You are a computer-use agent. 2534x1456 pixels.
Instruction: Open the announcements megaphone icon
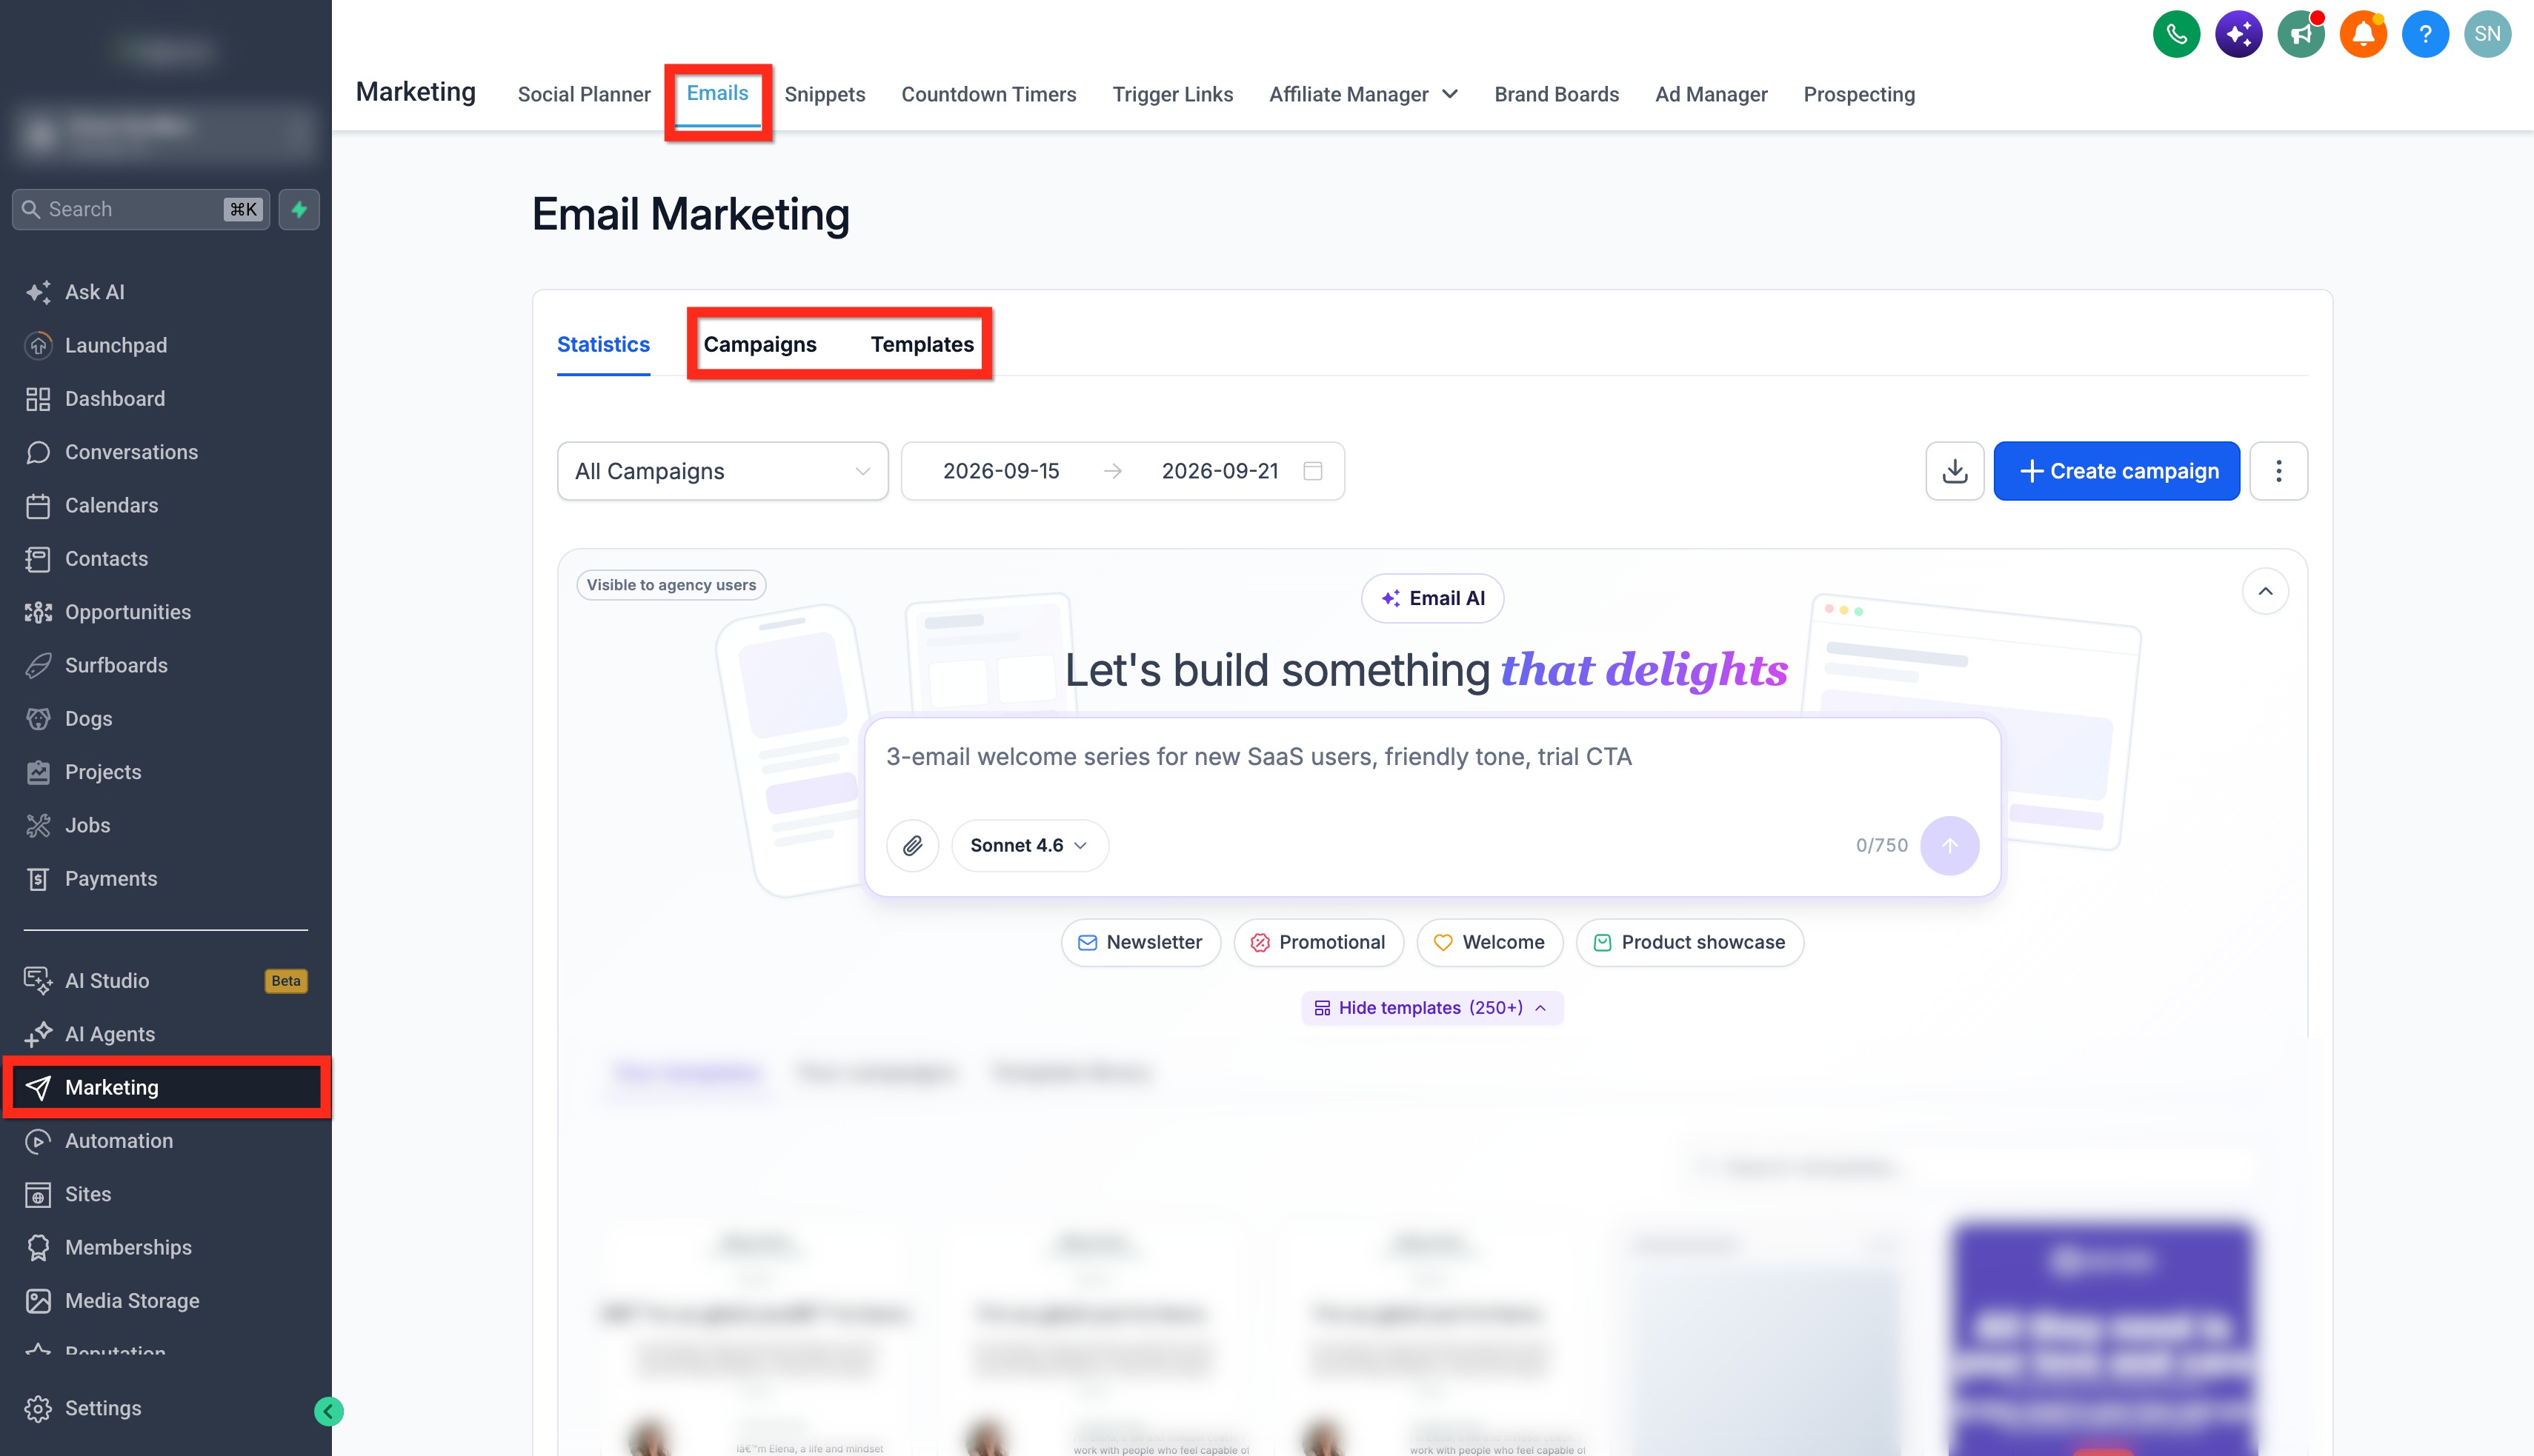[x=2300, y=34]
